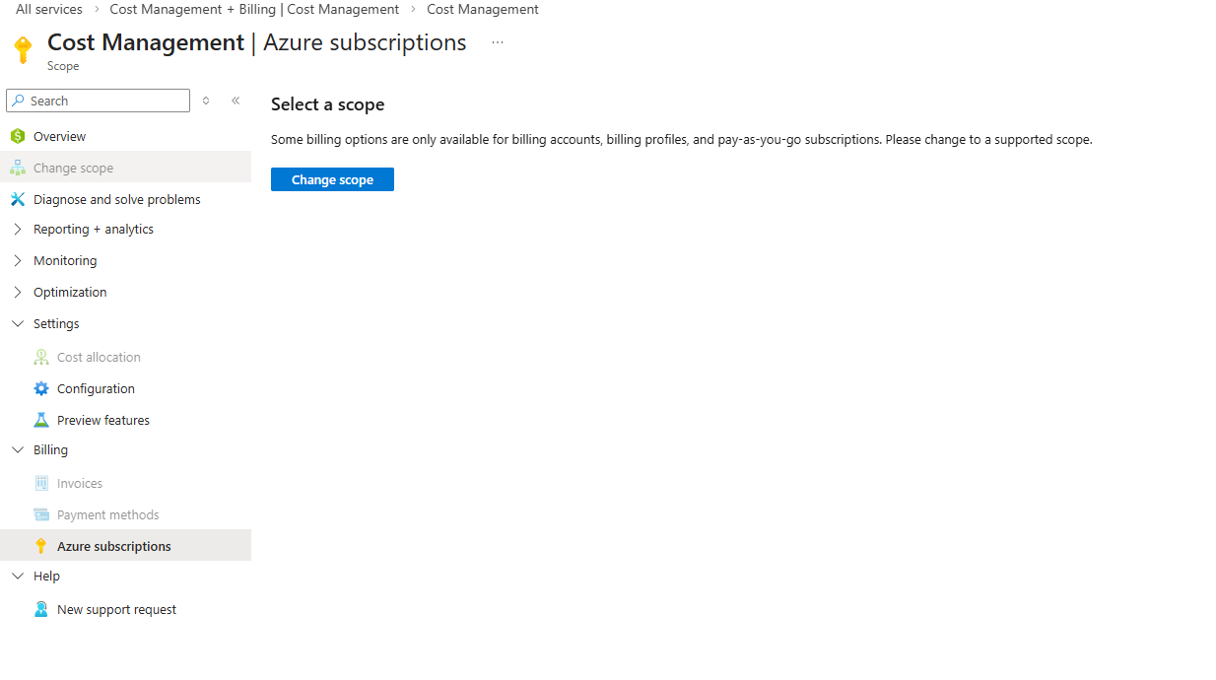
Task: Click the Change scope hierarchy icon
Action: pos(18,168)
